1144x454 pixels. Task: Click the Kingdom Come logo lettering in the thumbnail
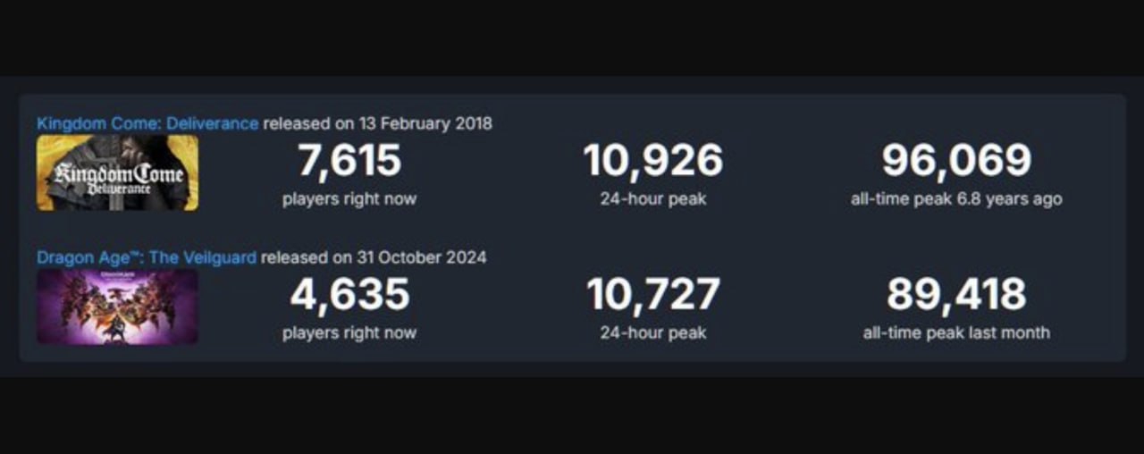coord(119,176)
